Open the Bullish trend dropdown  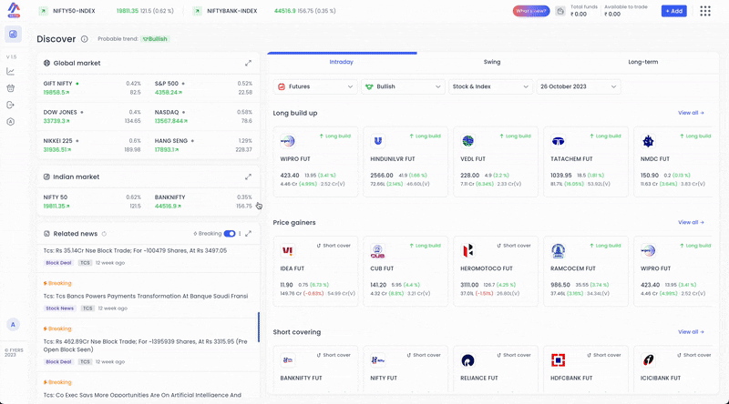(403, 86)
